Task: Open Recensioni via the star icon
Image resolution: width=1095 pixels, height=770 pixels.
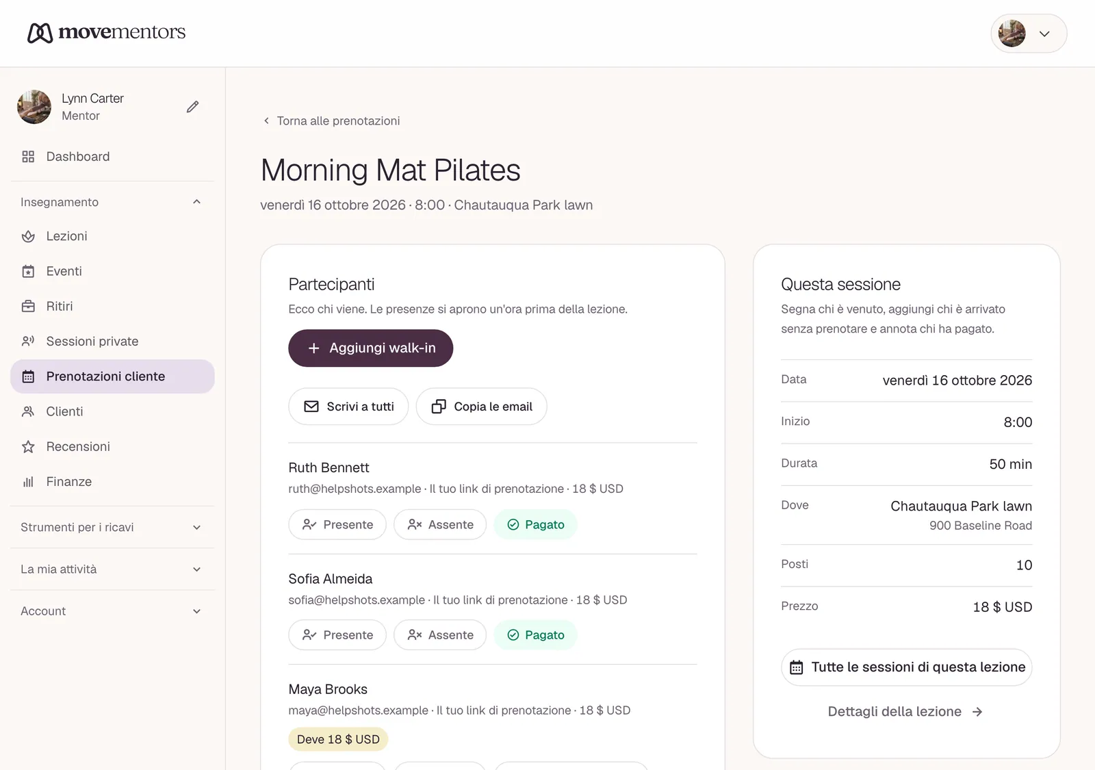Action: point(28,447)
